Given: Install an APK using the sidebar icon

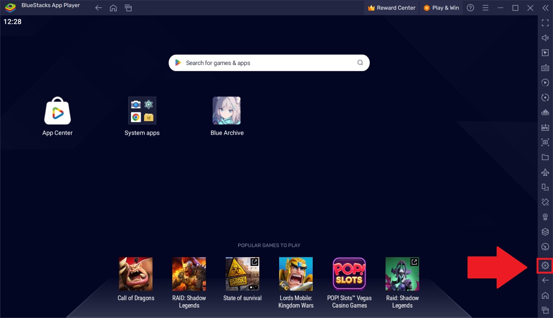Looking at the screenshot, I should [545, 127].
